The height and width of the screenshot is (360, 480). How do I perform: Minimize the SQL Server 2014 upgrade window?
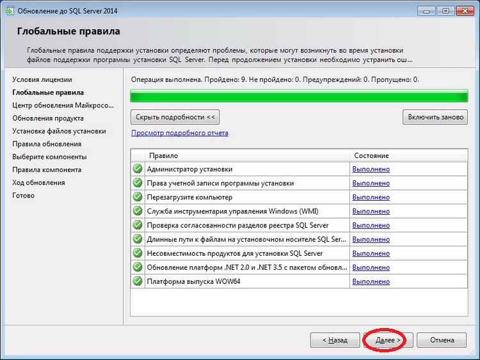click(426, 11)
